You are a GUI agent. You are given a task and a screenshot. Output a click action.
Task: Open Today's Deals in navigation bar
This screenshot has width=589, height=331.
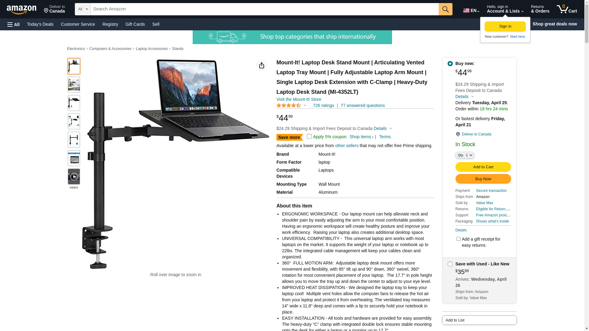tap(40, 24)
